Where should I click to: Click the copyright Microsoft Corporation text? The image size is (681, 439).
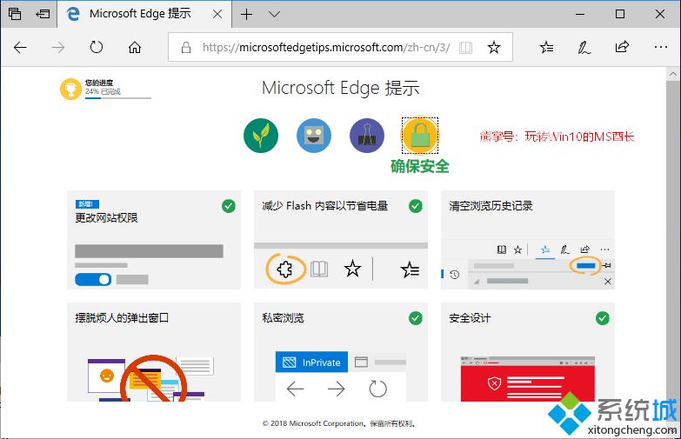tap(339, 423)
